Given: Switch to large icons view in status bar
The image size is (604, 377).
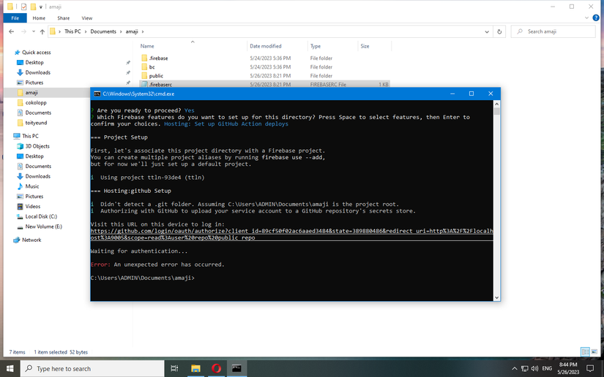Looking at the screenshot, I should tap(594, 351).
